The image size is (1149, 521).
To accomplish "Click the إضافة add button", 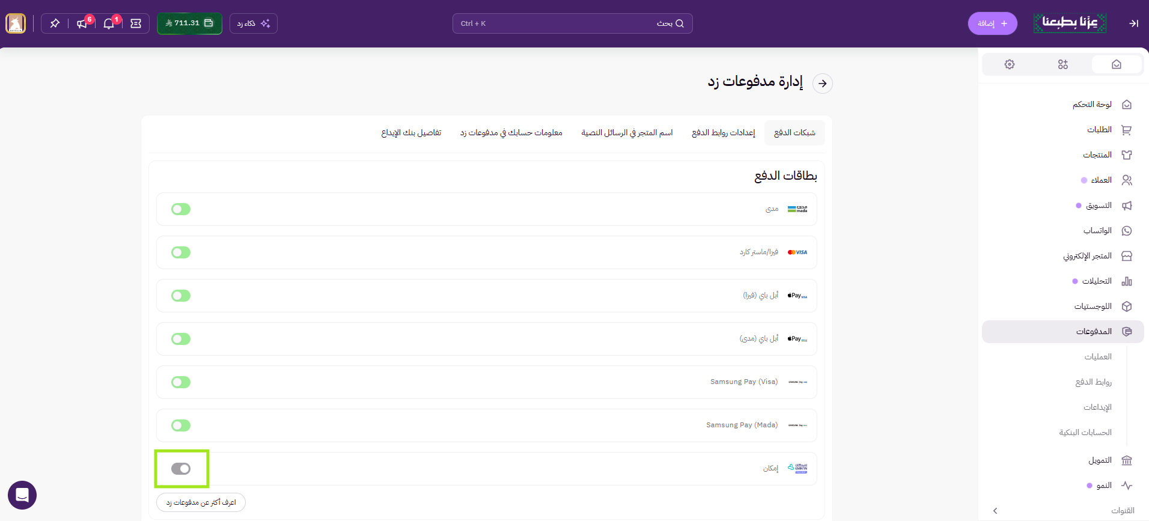I will click(x=992, y=23).
